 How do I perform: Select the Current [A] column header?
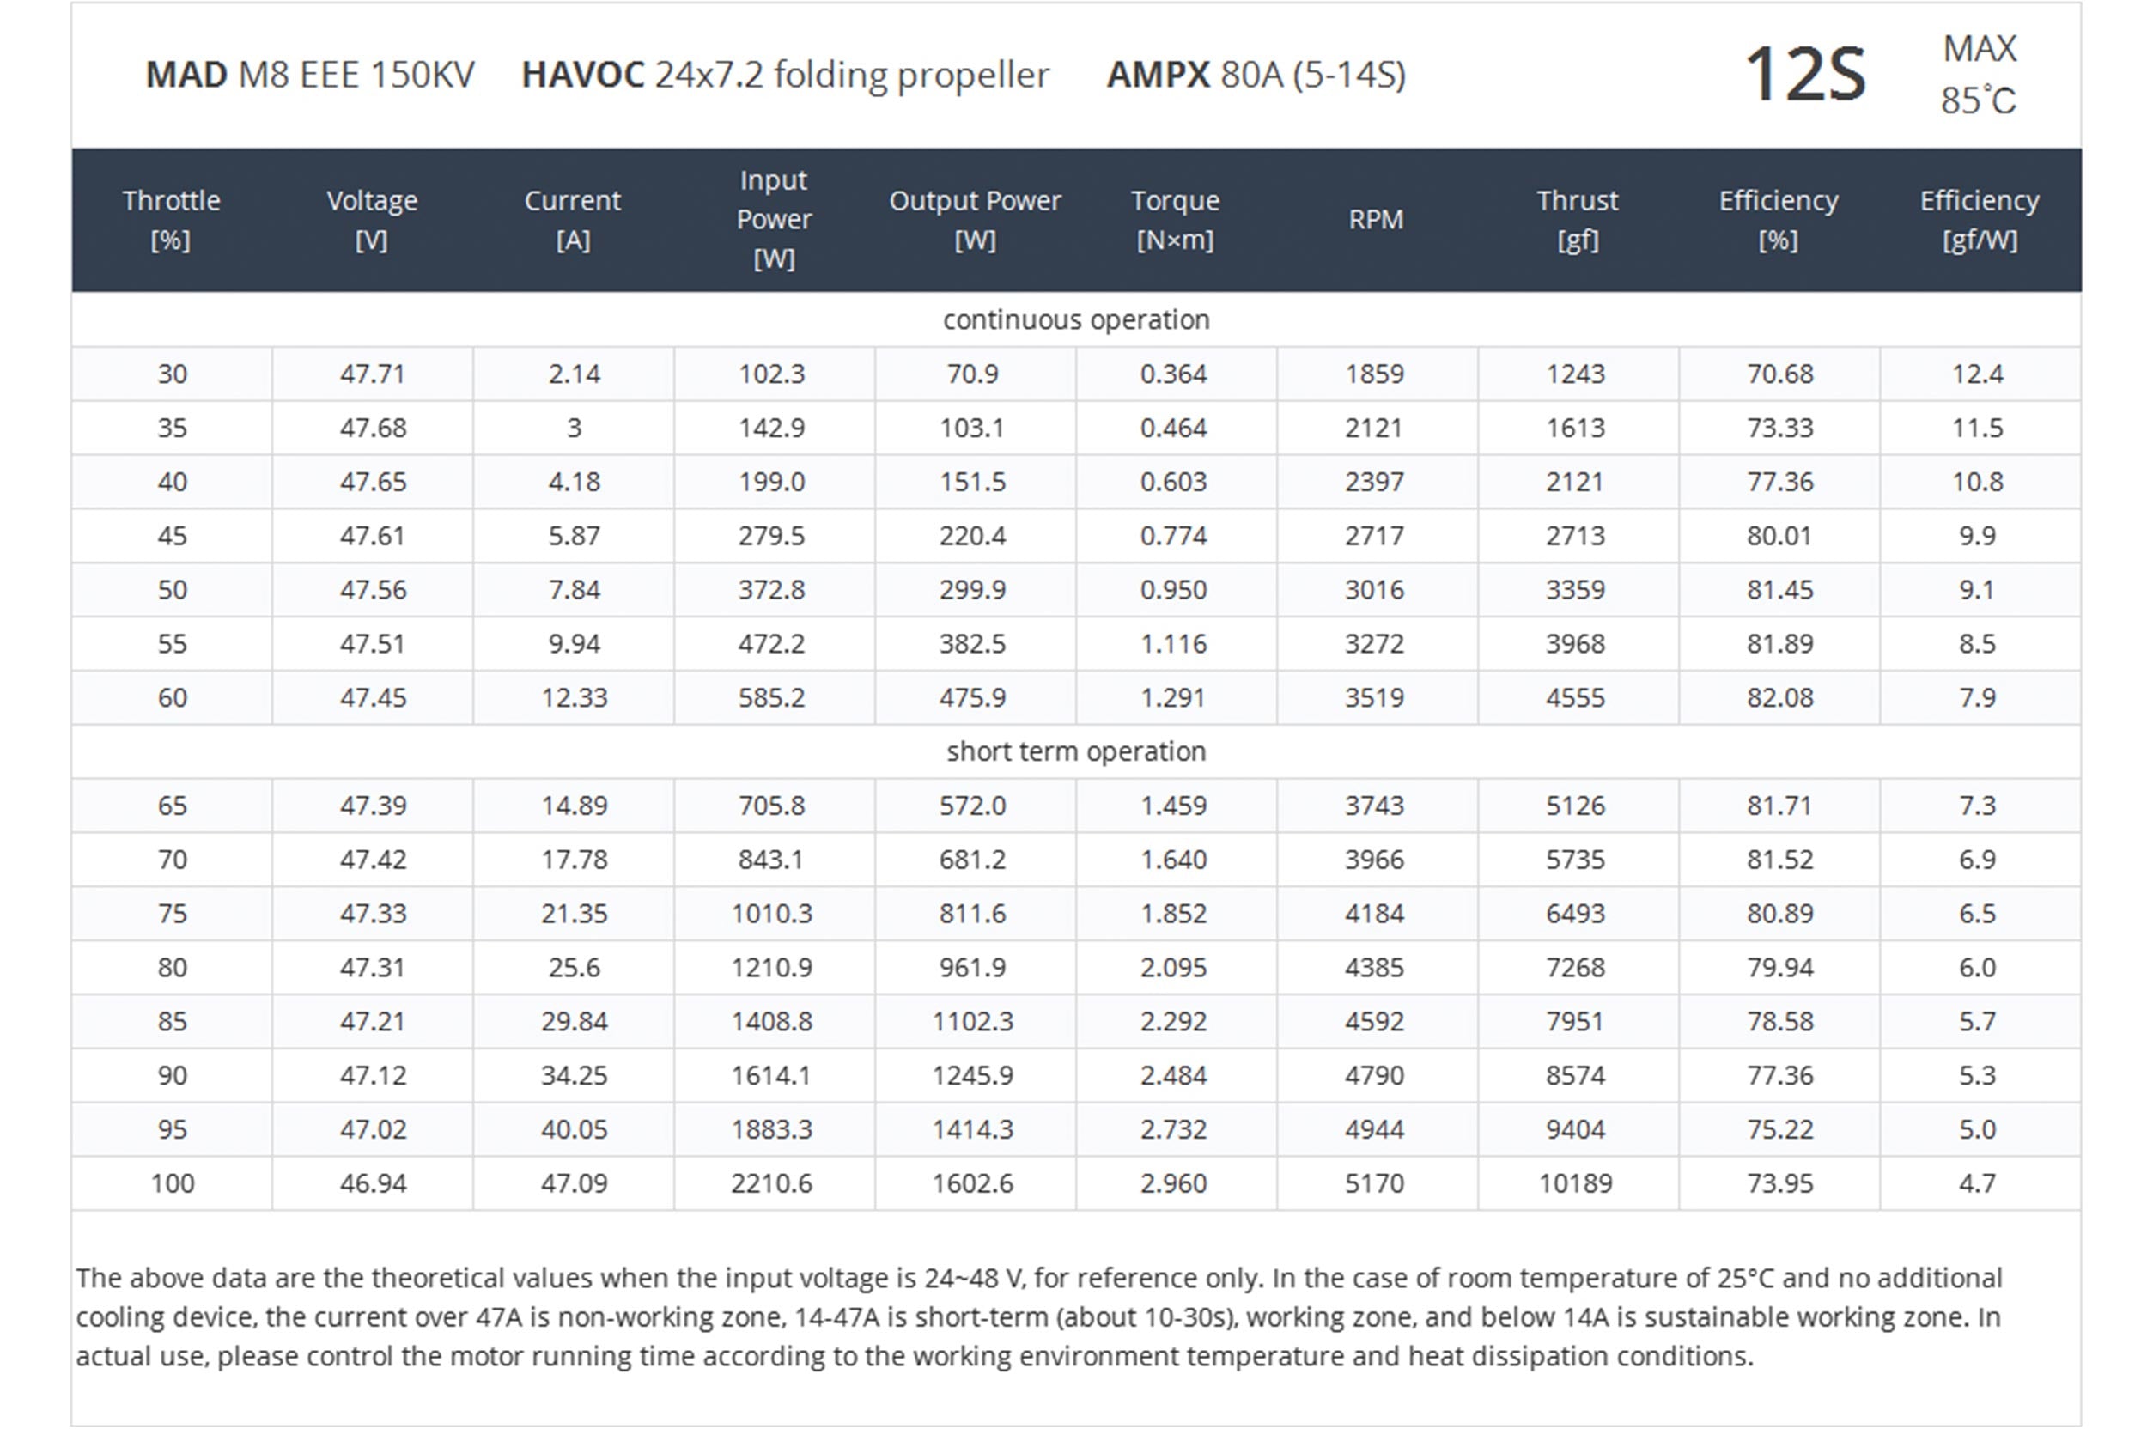[573, 220]
